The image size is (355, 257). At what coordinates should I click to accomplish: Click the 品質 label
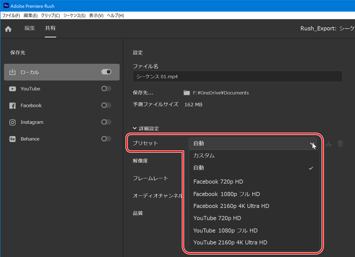[x=138, y=213]
